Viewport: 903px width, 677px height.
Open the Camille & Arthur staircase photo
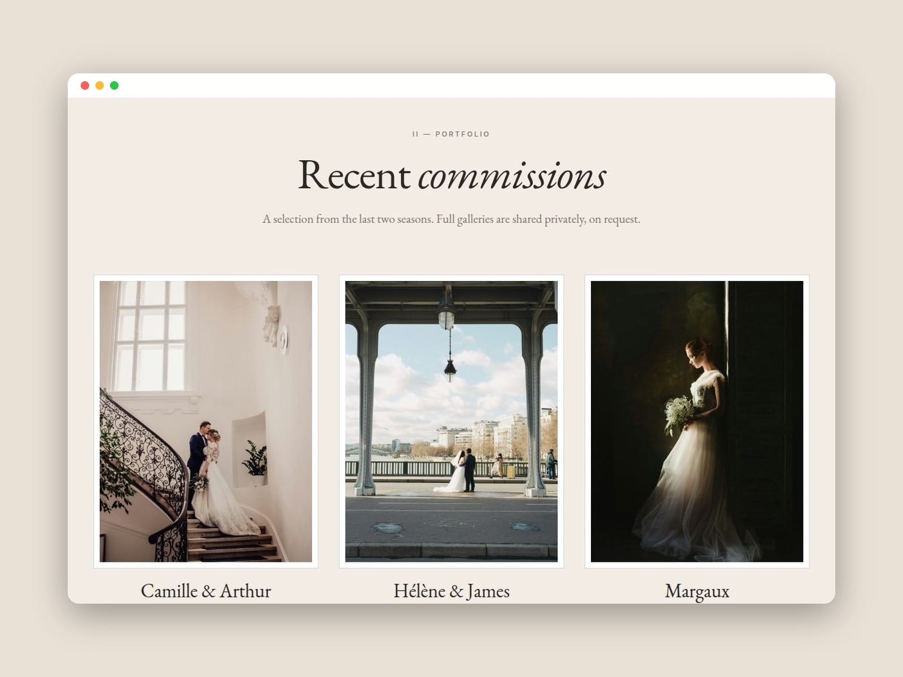coord(206,421)
